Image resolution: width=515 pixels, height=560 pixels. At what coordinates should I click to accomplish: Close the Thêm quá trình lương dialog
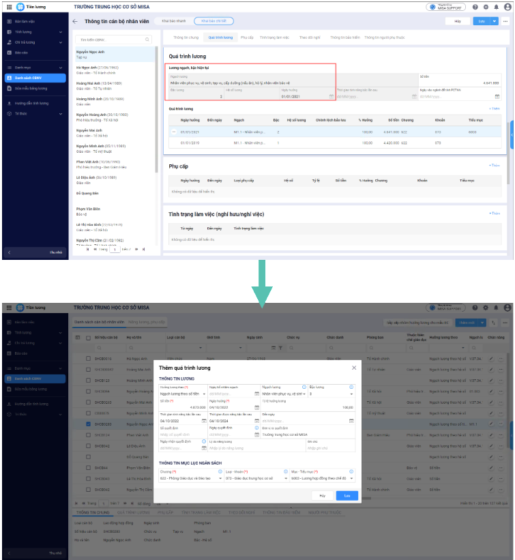(x=354, y=368)
